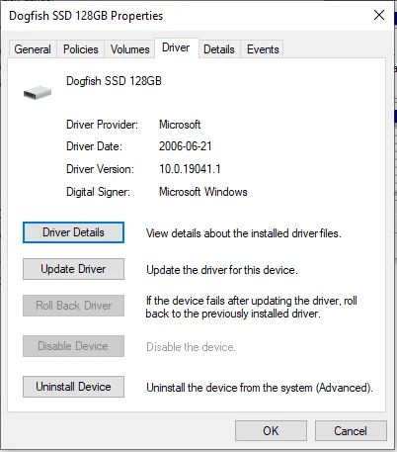Screen dimensions: 397x452
Task: Click the Microsoft Windows digital signer text
Action: 203,192
